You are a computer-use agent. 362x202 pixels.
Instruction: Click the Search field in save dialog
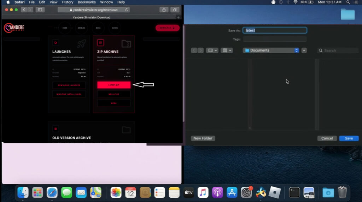[339, 50]
